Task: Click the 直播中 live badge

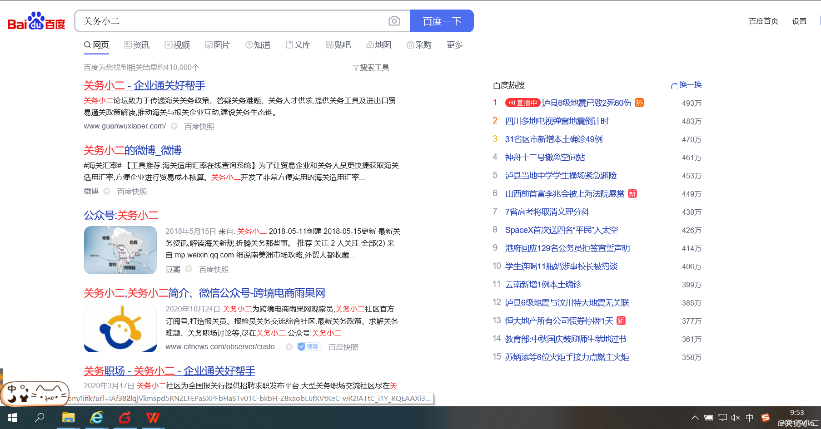Action: tap(522, 103)
